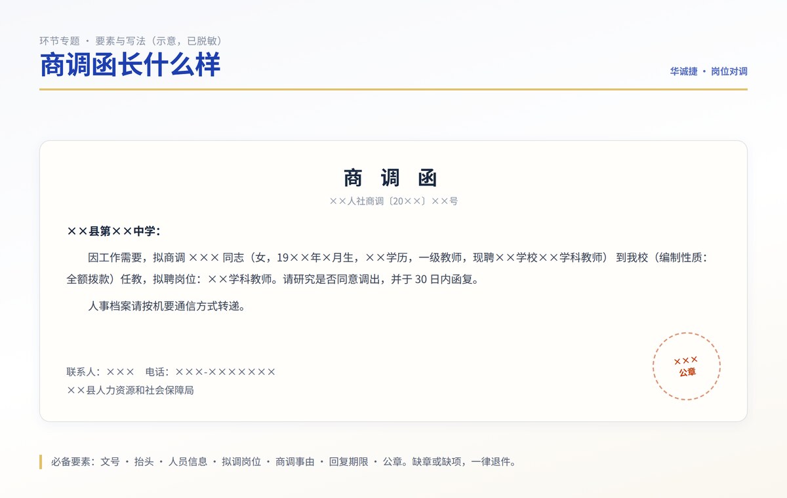Click the sentence 人事档案请按机要通信方式转递。
This screenshot has height=498, width=787.
click(x=167, y=305)
